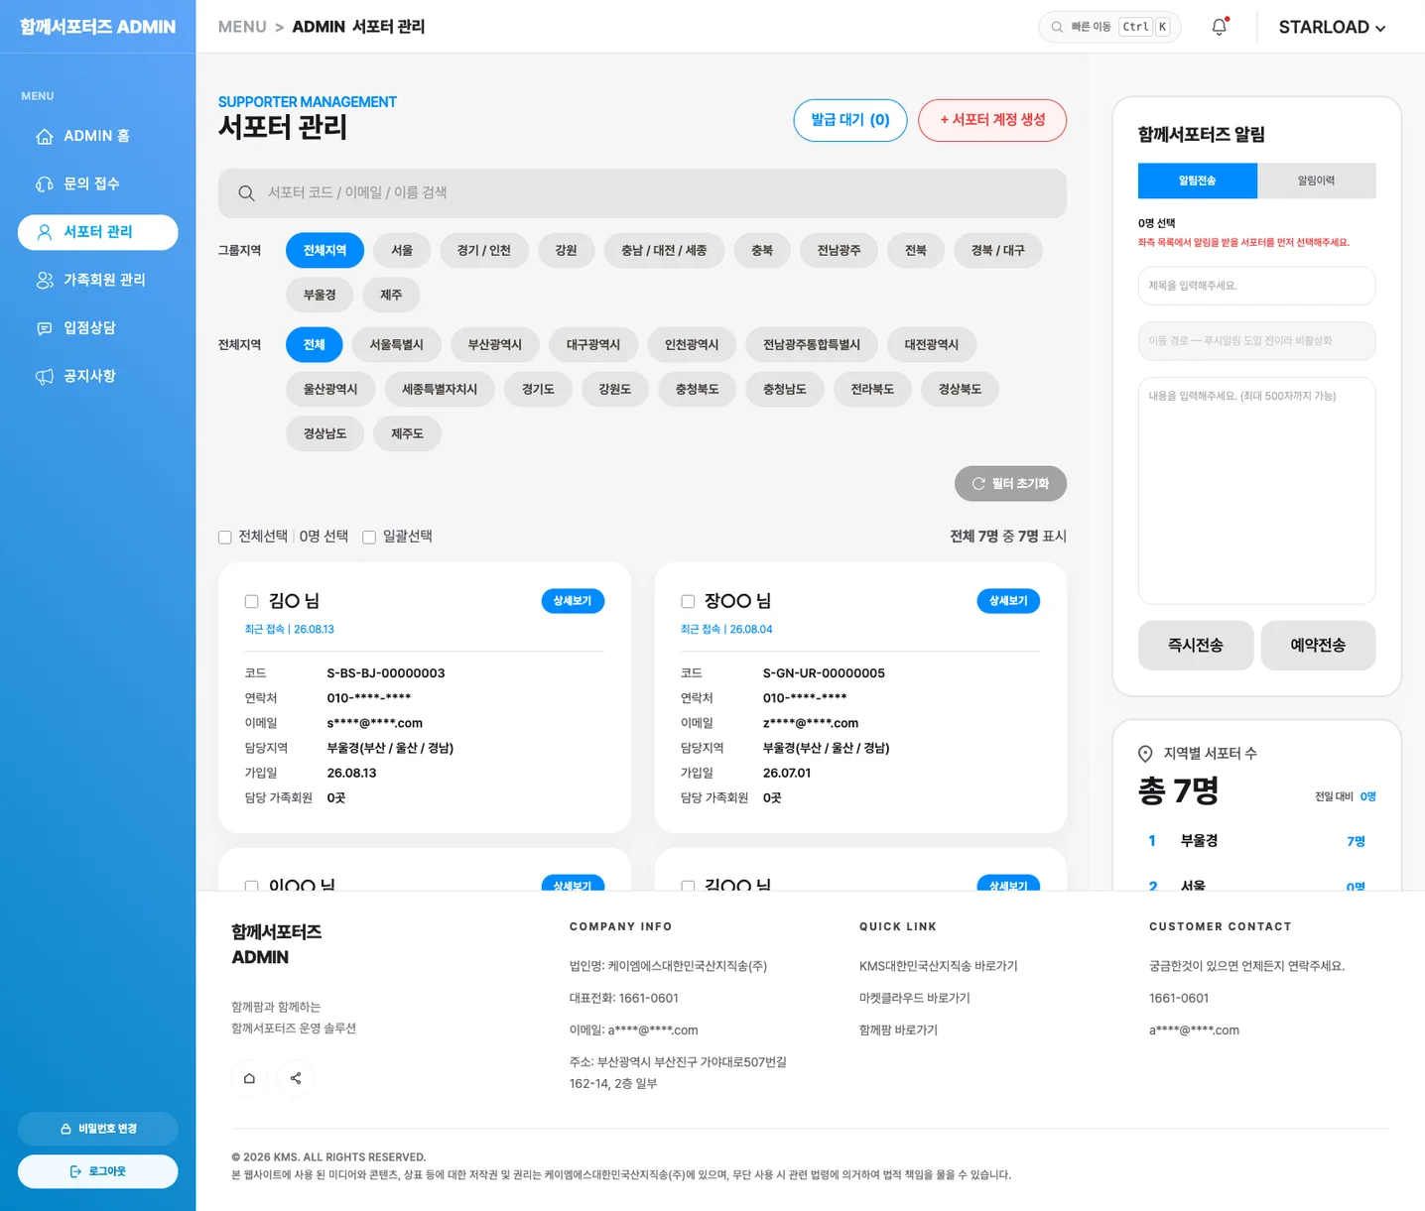Click the 필터 초기화 reset button
Viewport: 1425px width, 1211px height.
1010,483
